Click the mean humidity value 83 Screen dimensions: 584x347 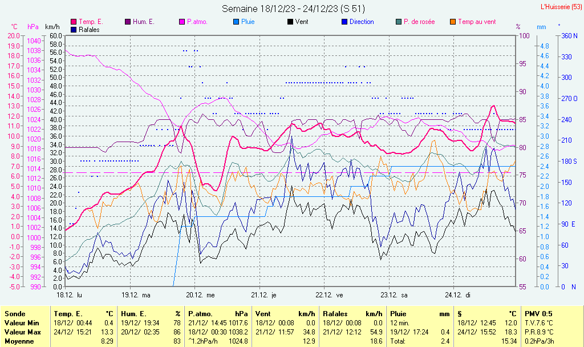pos(177,341)
